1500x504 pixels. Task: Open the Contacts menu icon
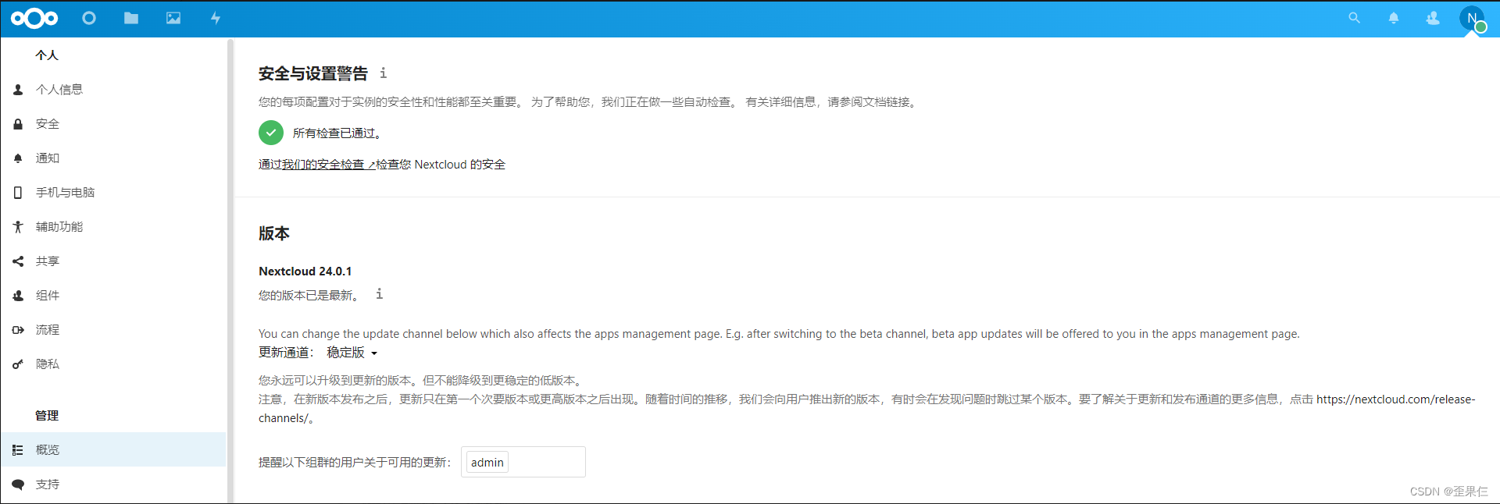[1433, 18]
